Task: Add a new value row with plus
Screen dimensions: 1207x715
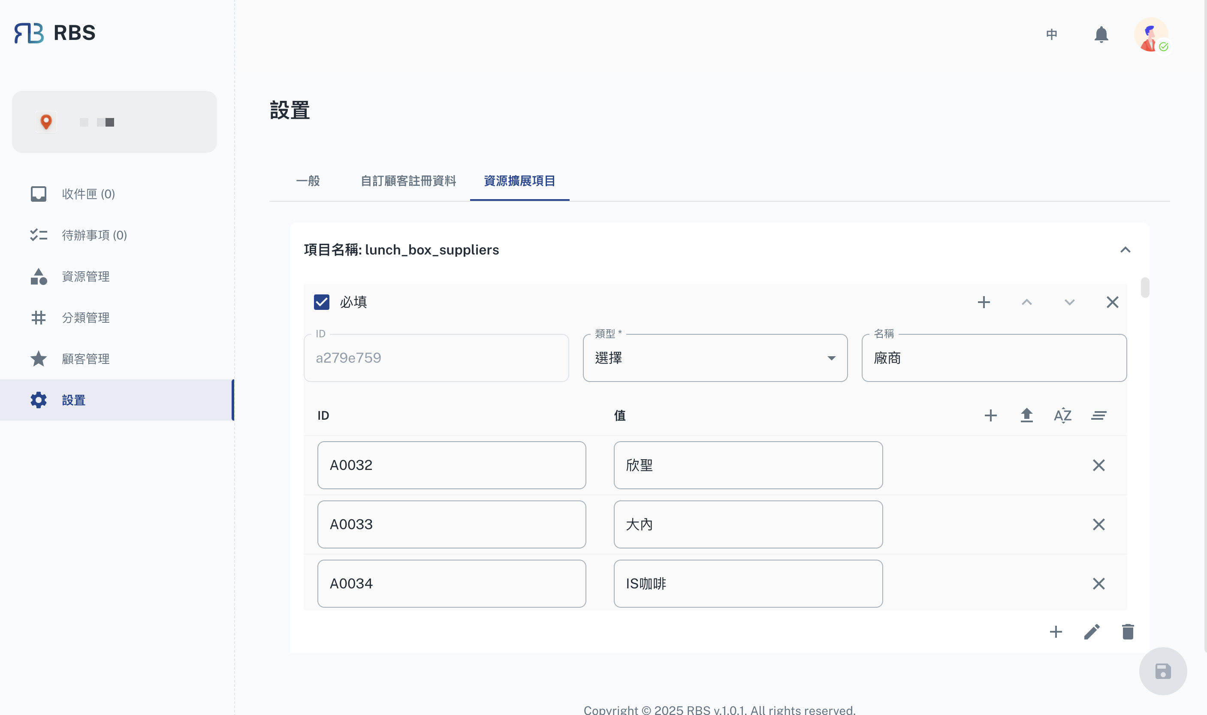Action: 990,415
